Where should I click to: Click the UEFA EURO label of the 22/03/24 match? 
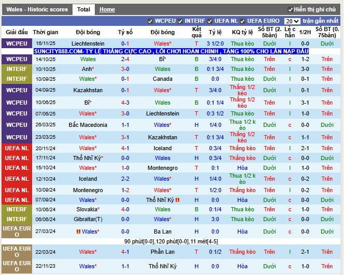(17, 252)
